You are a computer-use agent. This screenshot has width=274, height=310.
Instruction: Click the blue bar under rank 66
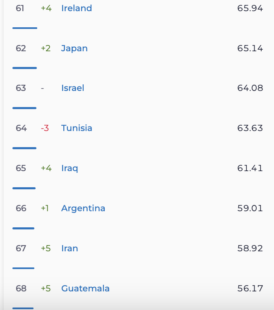[23, 228]
